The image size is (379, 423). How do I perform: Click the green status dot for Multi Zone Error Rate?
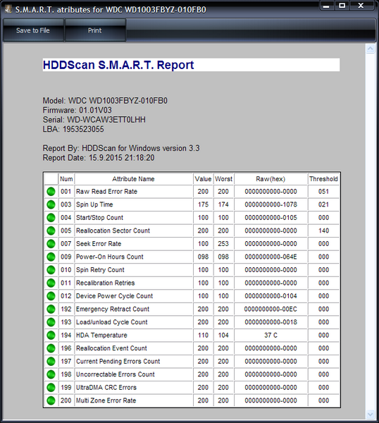coord(51,400)
